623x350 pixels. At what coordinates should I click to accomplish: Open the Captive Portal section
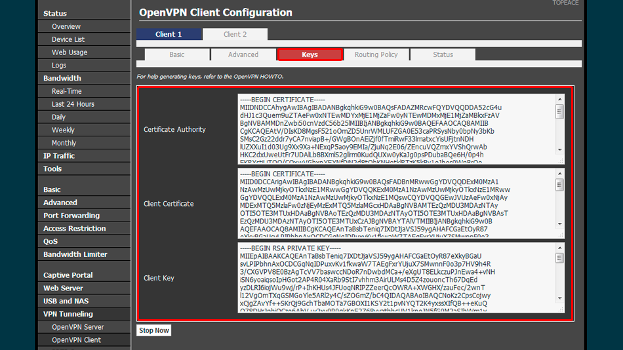tap(68, 275)
